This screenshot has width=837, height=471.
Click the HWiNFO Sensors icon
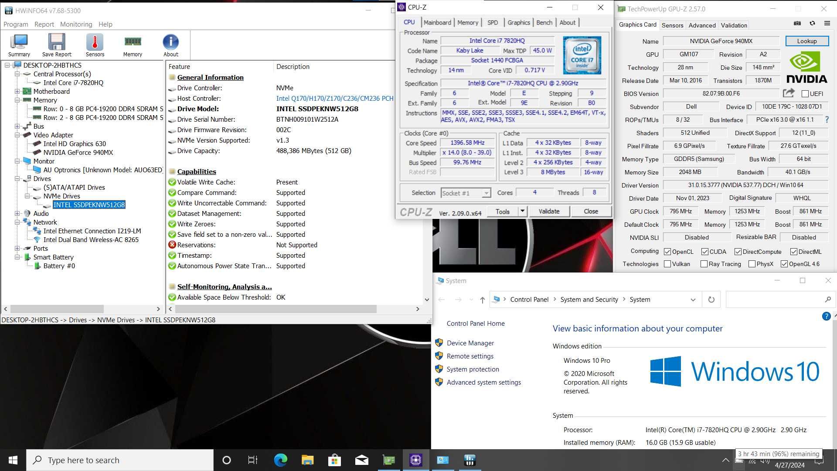click(x=94, y=45)
